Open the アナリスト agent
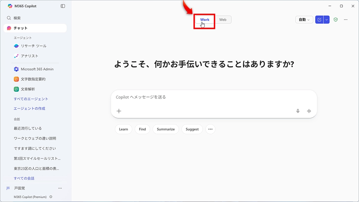 click(x=26, y=56)
